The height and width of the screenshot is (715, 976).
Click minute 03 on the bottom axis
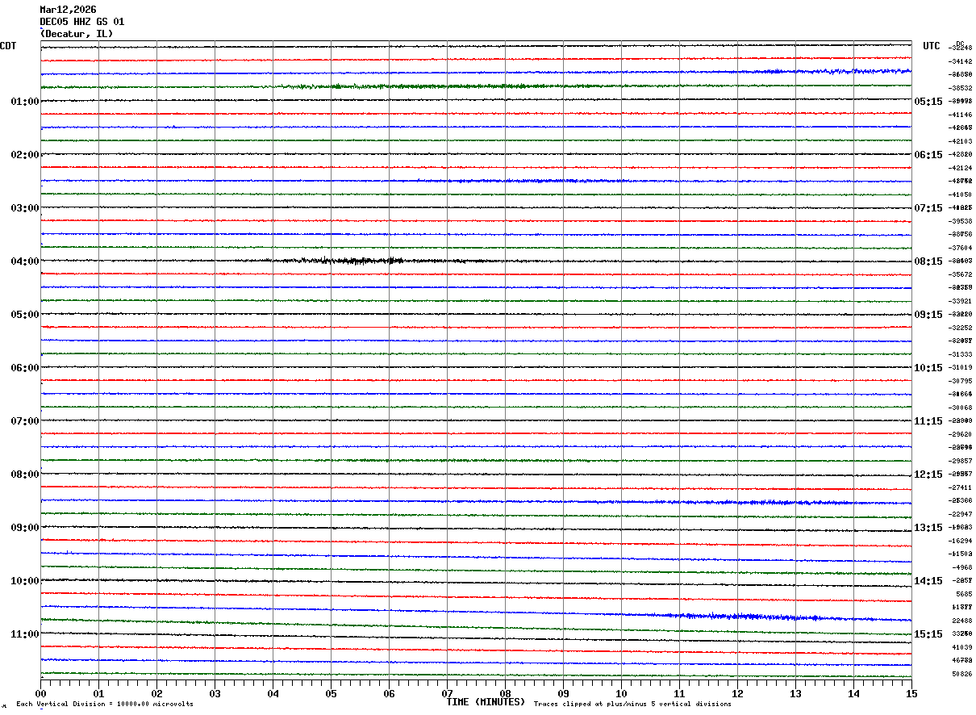point(215,693)
